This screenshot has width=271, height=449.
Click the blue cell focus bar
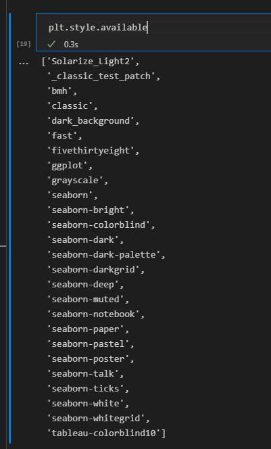[x=9, y=228]
